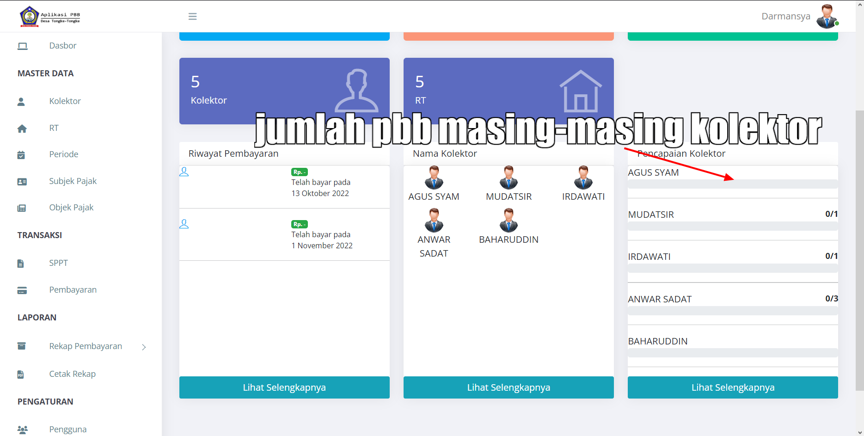Image resolution: width=864 pixels, height=436 pixels.
Task: Open Lihat Selengkapnya below Nama Kolektor
Action: pos(509,387)
